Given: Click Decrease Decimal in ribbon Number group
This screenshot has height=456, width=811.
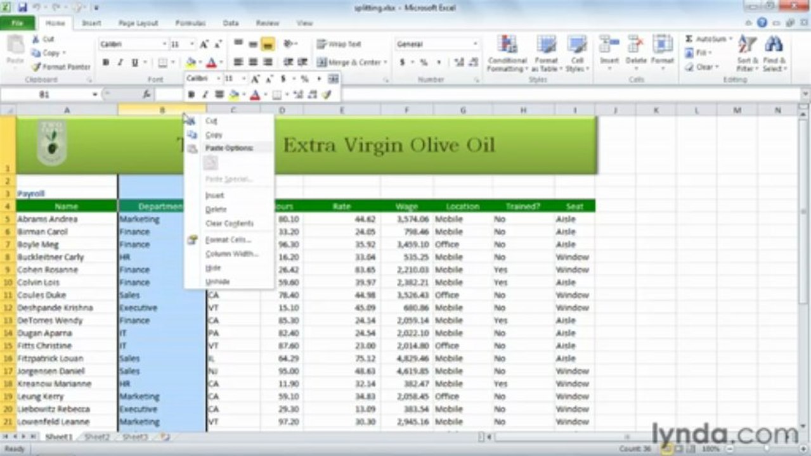Looking at the screenshot, I should 474,62.
